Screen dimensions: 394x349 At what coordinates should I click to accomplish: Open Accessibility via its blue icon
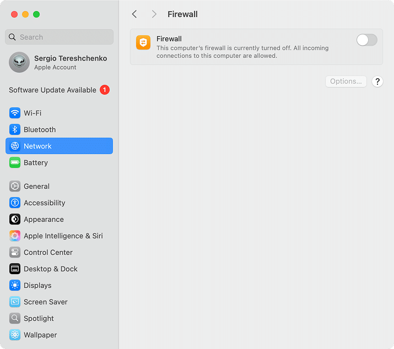pyautogui.click(x=15, y=203)
